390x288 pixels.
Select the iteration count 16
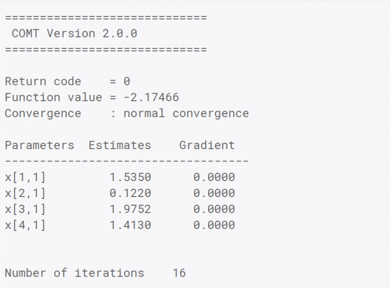[x=179, y=273]
